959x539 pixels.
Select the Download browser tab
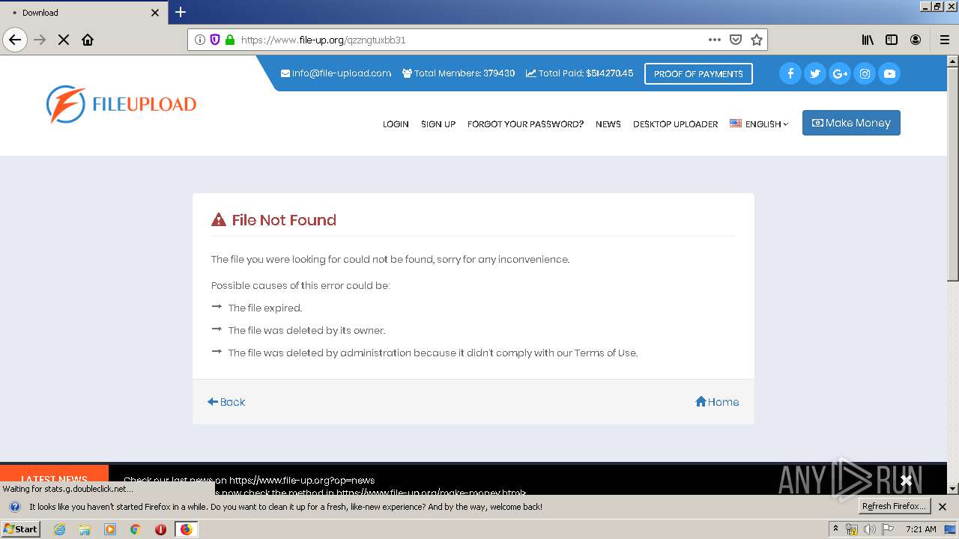[82, 13]
